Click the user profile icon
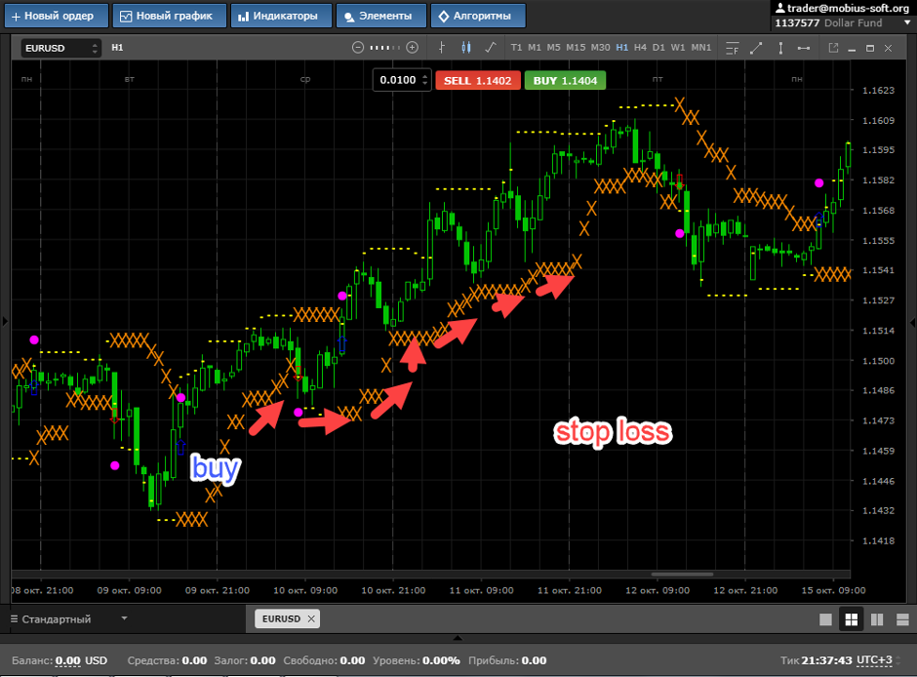This screenshot has height=677, width=917. coord(780,8)
